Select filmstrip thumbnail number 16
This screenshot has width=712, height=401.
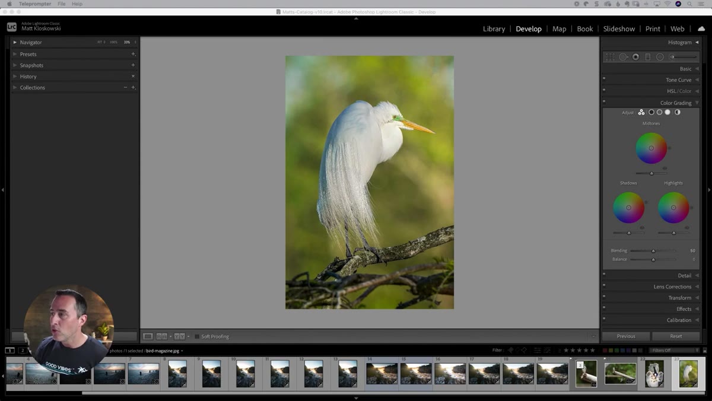[449, 374]
